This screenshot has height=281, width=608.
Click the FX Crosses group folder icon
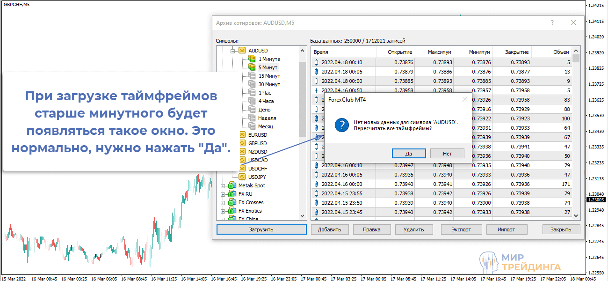232,202
